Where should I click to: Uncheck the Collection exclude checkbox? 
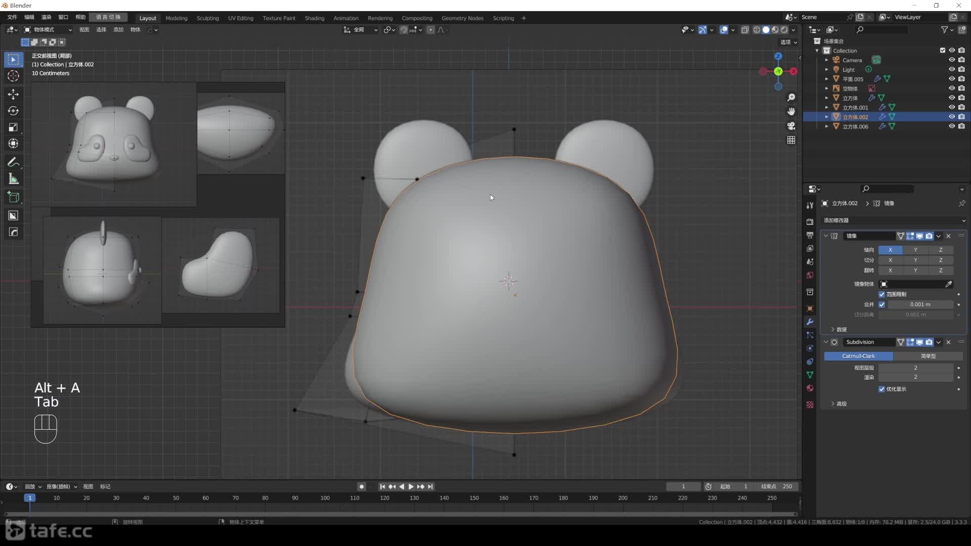[942, 51]
